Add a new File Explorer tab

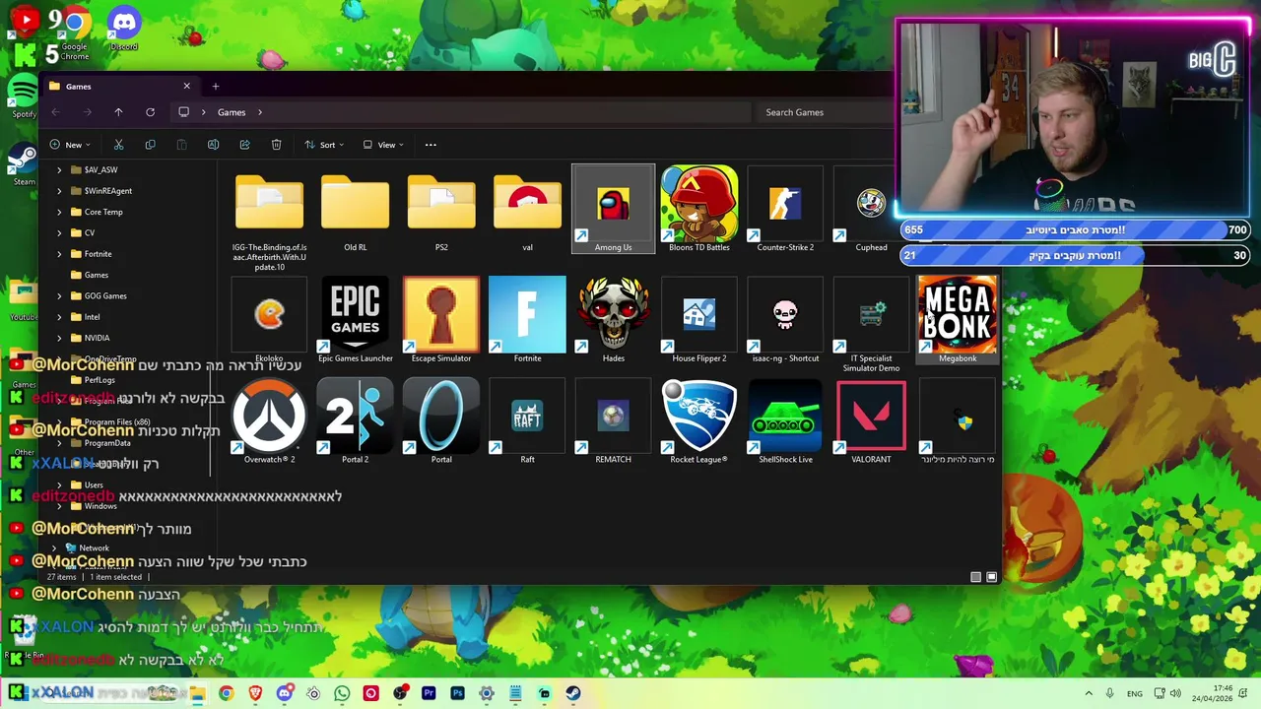coord(215,87)
